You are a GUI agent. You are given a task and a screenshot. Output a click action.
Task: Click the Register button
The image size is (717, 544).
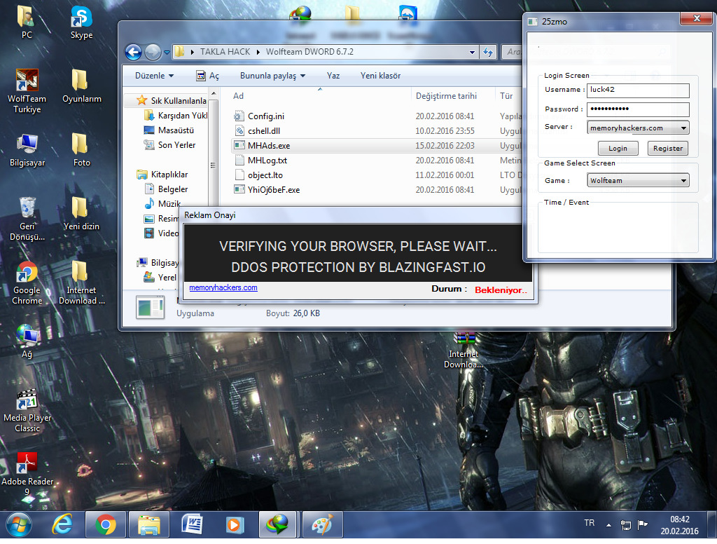coord(667,149)
